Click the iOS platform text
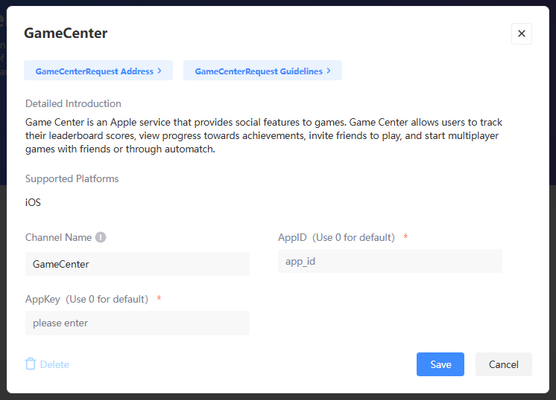The height and width of the screenshot is (400, 556). coord(33,202)
